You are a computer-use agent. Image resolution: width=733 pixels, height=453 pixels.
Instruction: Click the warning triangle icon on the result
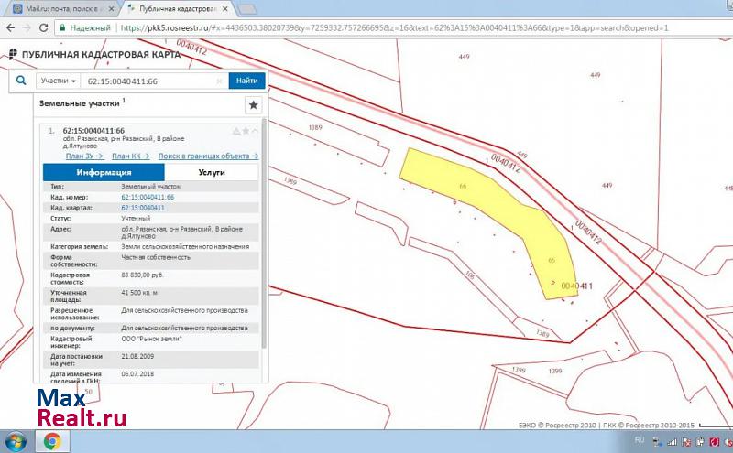click(x=235, y=131)
